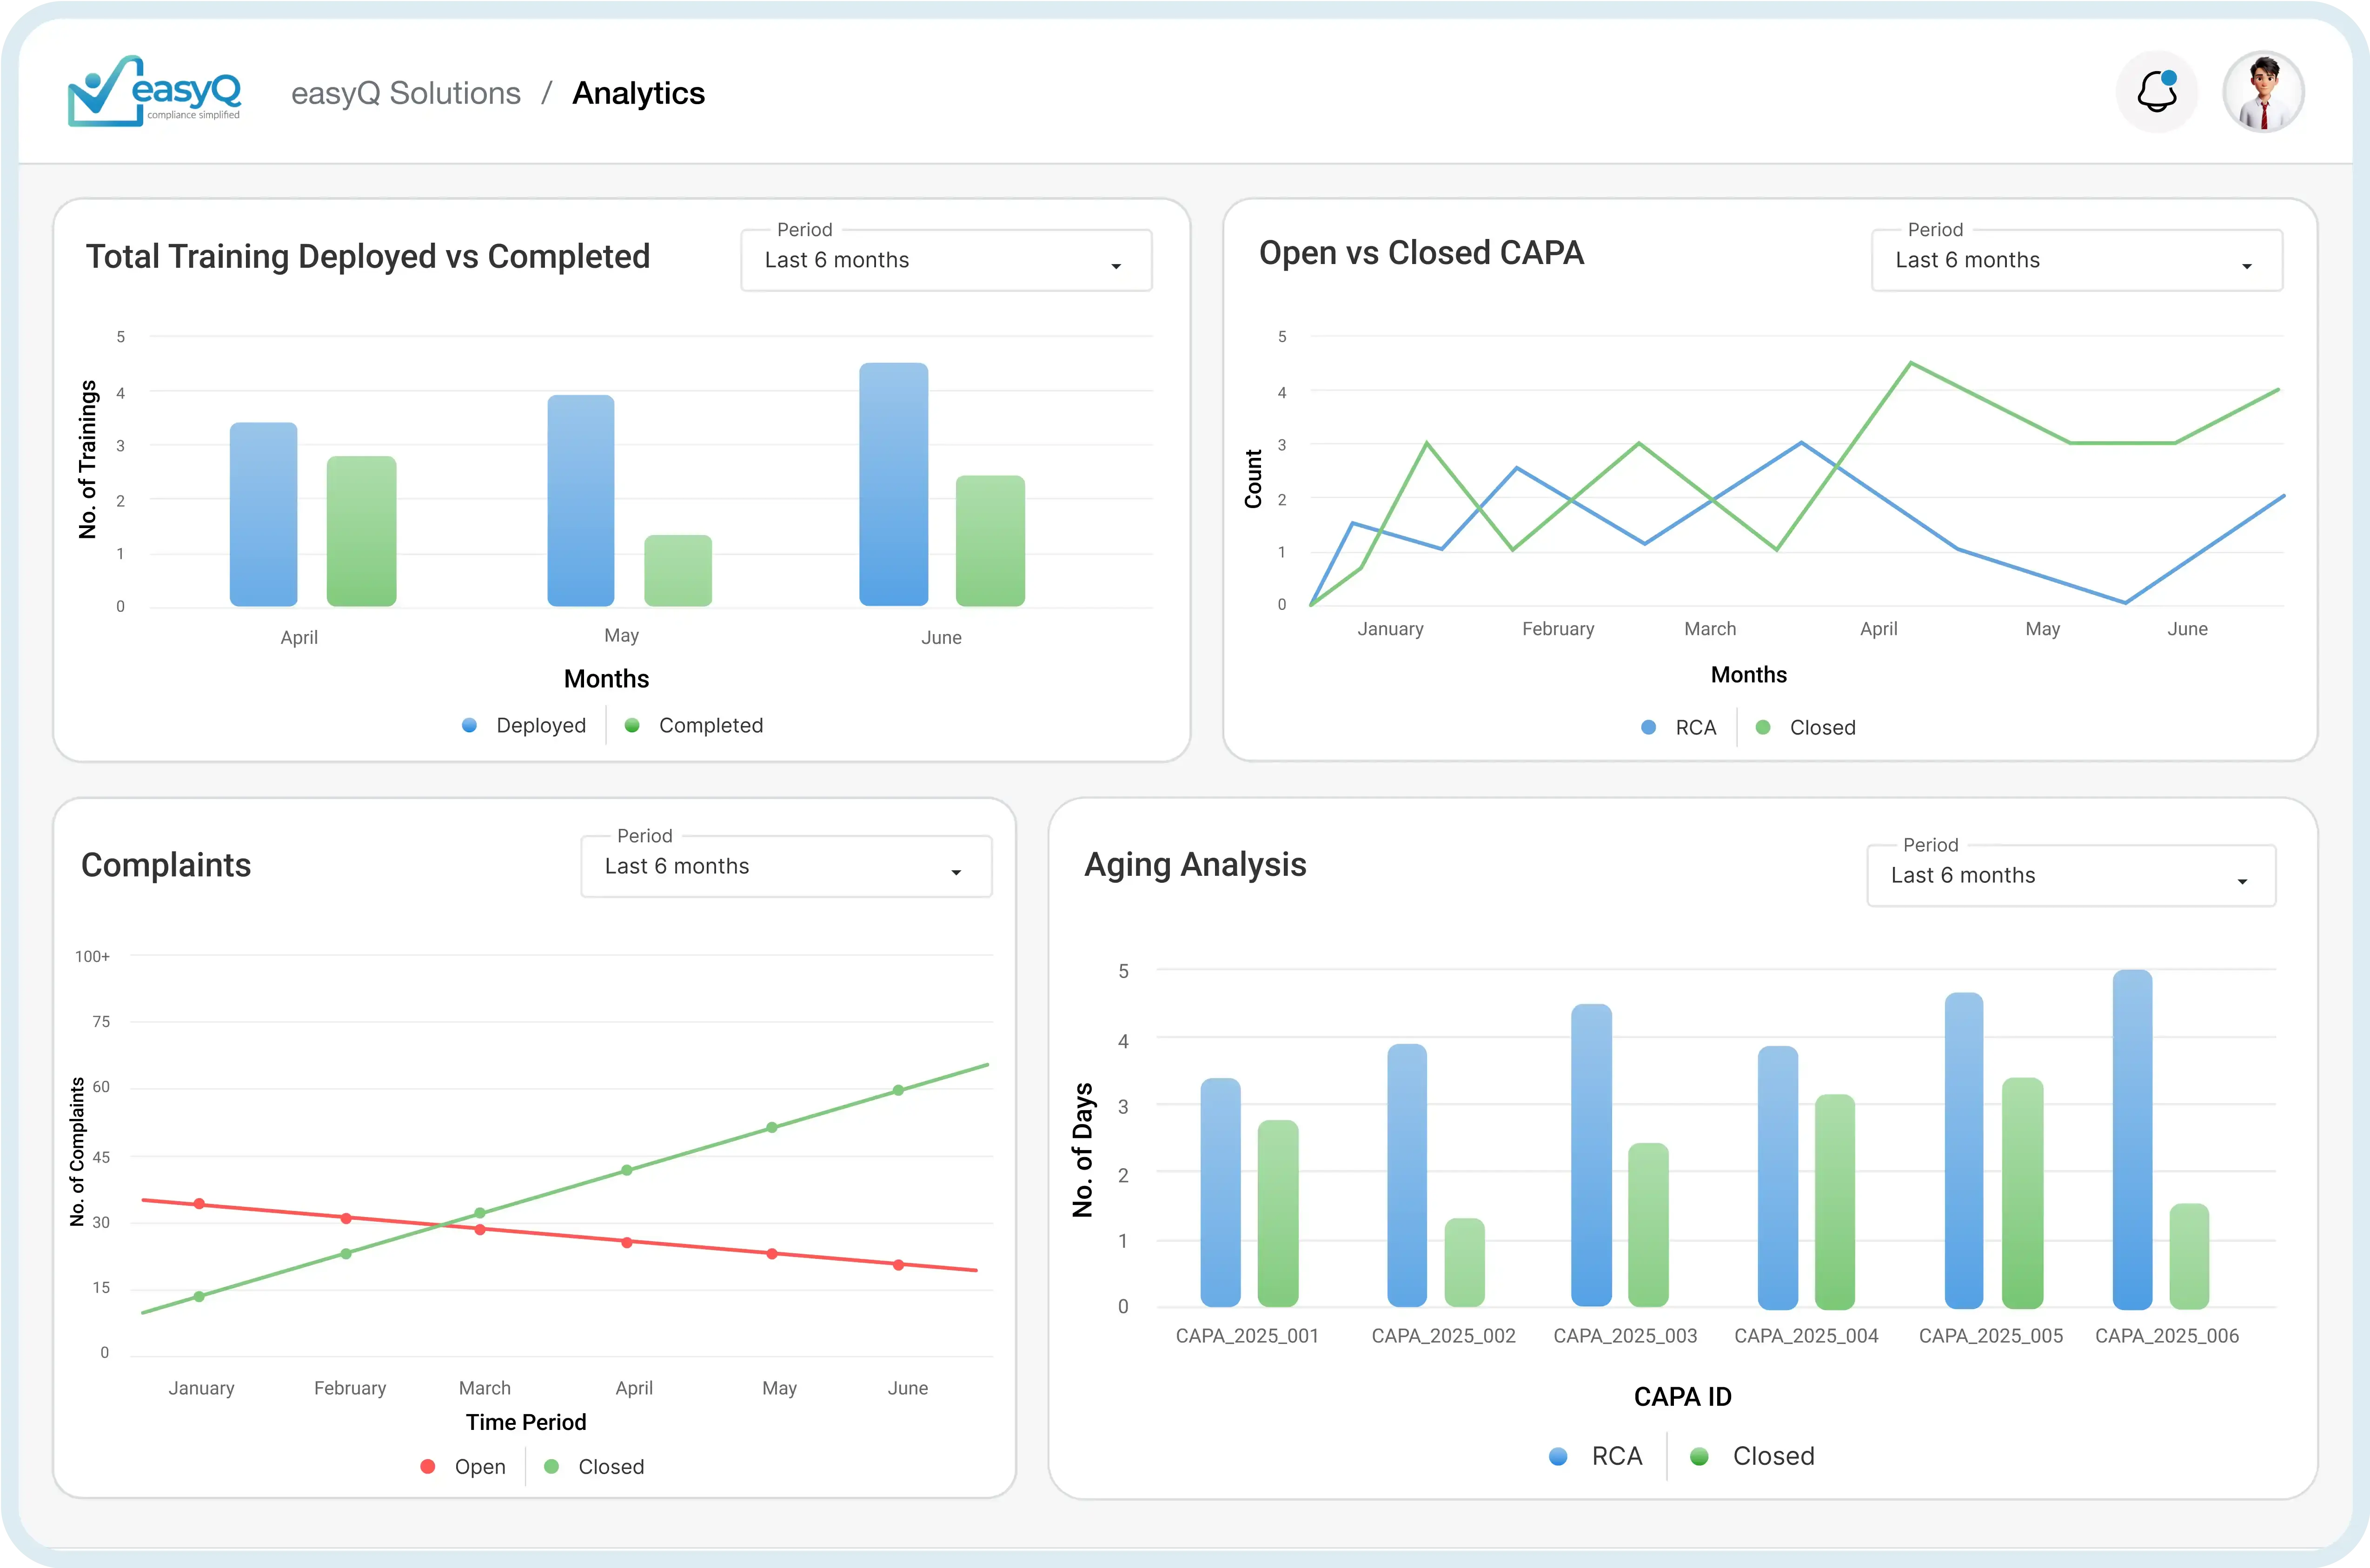The image size is (2370, 1568).
Task: Go to the easyQ Solutions breadcrumb
Action: [x=406, y=93]
